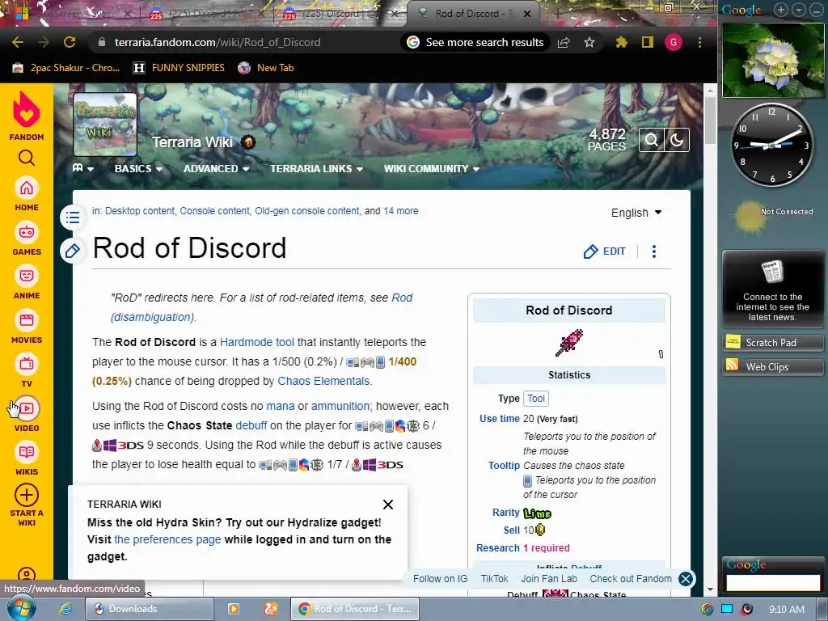Click the Terraria Wiki logo image
The height and width of the screenshot is (621, 828).
pyautogui.click(x=105, y=125)
